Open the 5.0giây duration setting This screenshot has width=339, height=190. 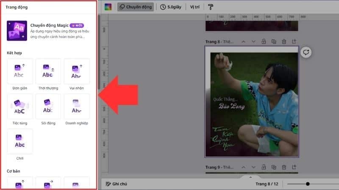[x=171, y=7]
